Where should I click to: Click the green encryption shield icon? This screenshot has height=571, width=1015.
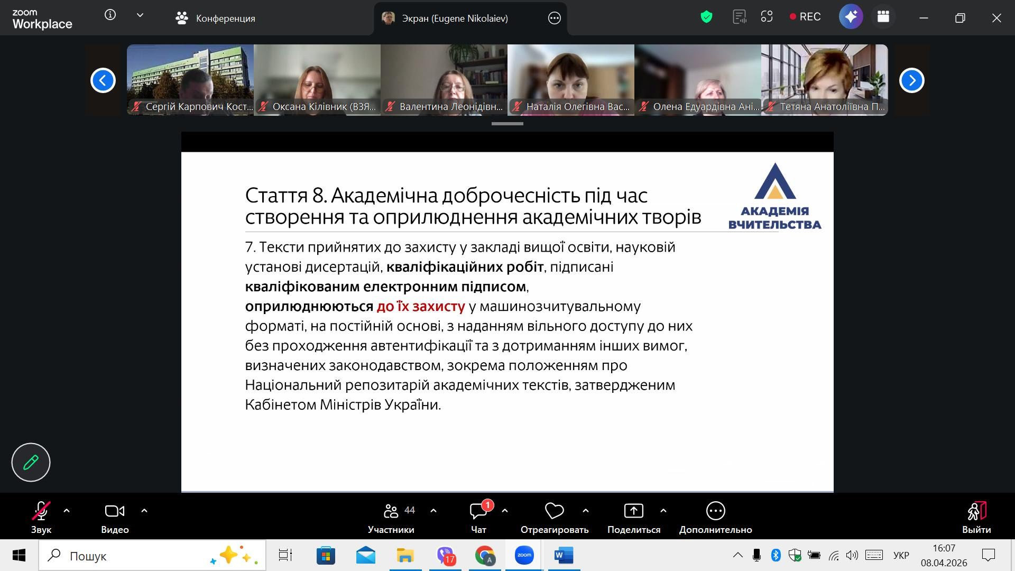(706, 17)
